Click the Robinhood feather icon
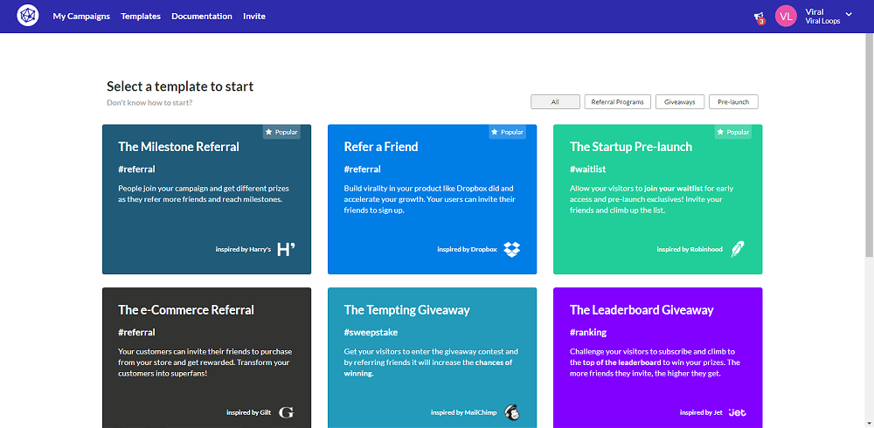Screen dimensions: 874x428 [x=738, y=249]
